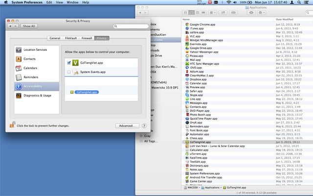Click the lock icon to prevent changes

11,126
